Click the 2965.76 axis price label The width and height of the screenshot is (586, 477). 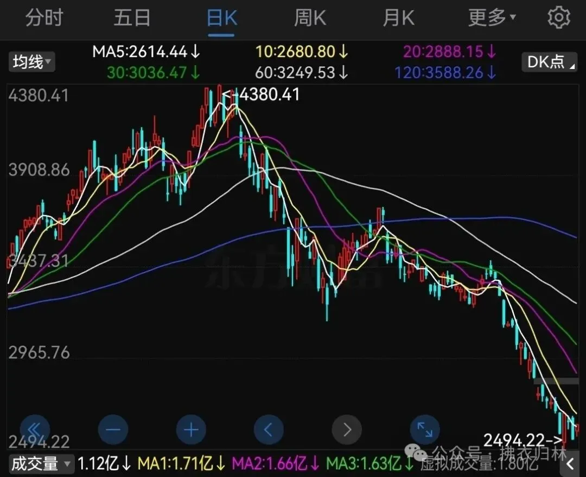click(39, 353)
